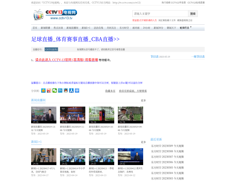
Task: Play 新闻1+1 thumbnail with 24:52 factory scene
Action: coord(73,156)
